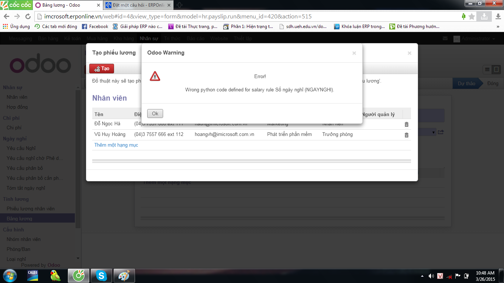Open Phiếu lương nhân viên in the sidebar
The height and width of the screenshot is (283, 504).
(x=31, y=209)
